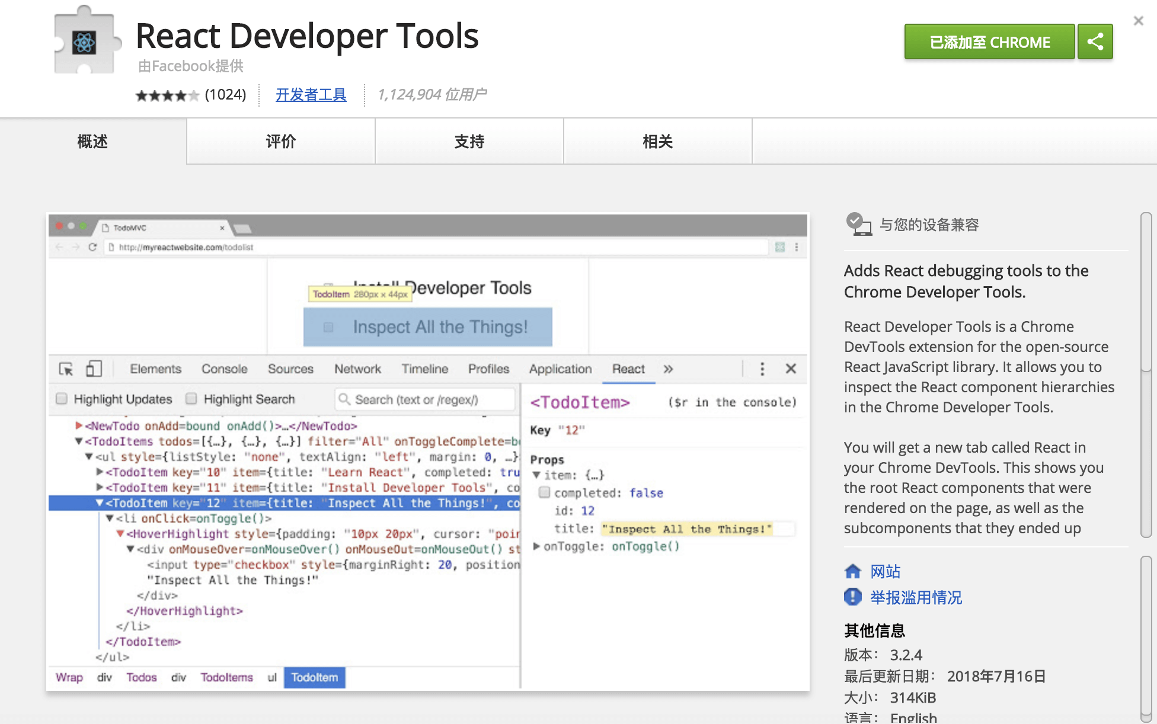Collapse the TodoItems tree node
The height and width of the screenshot is (724, 1157).
point(79,441)
